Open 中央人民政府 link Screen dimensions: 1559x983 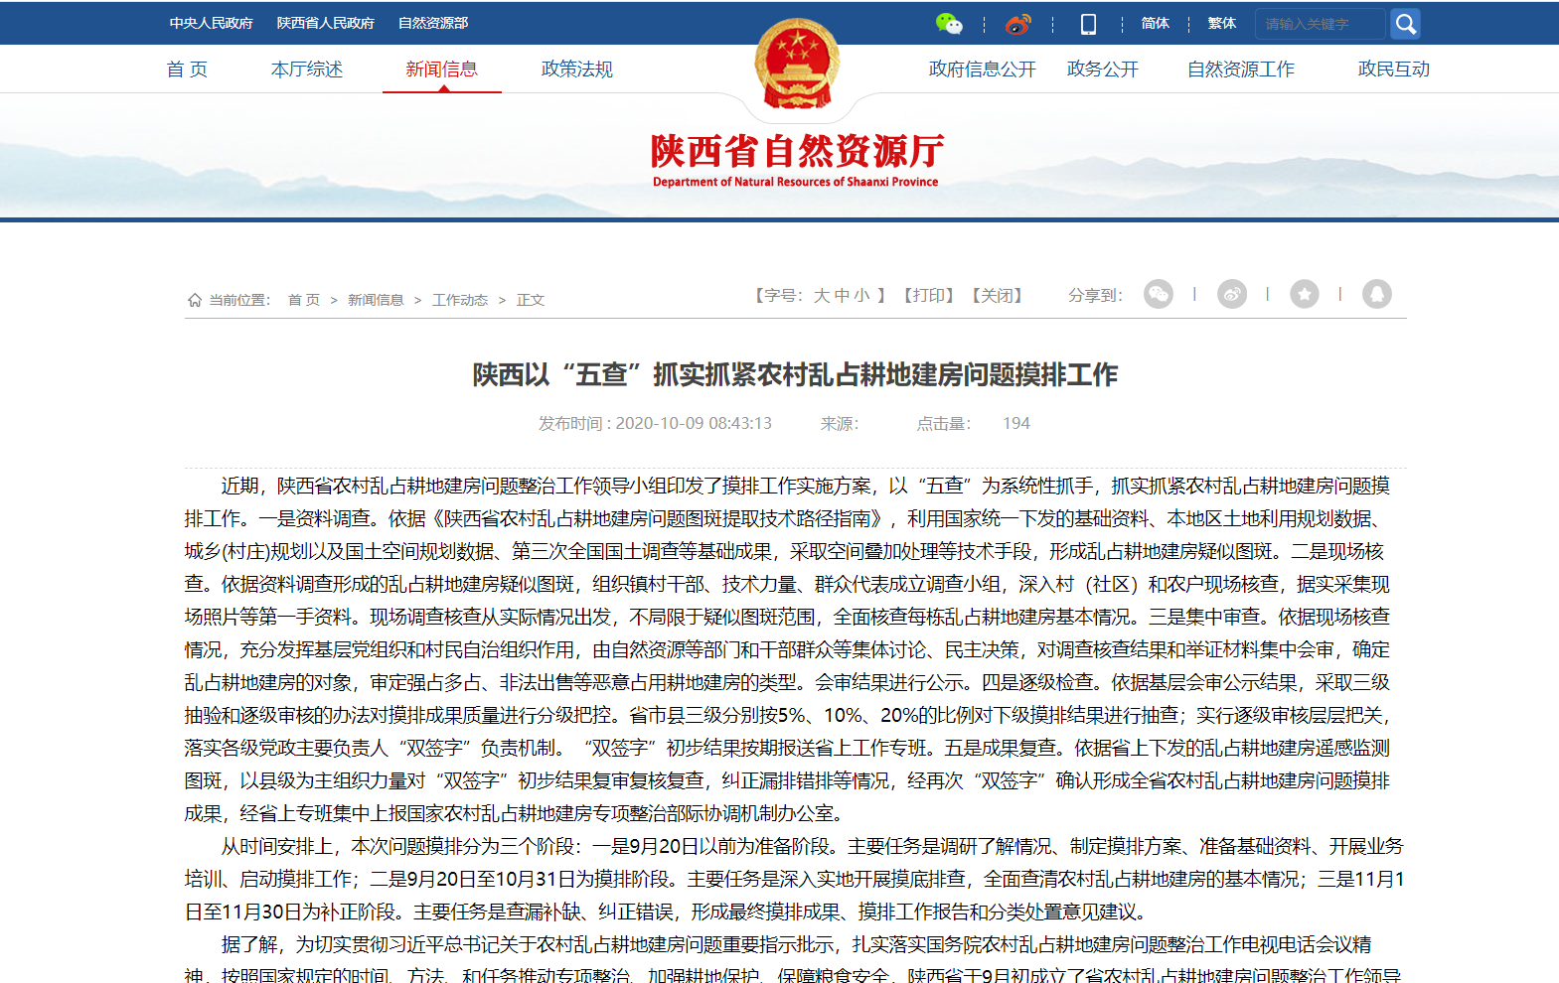tap(212, 23)
